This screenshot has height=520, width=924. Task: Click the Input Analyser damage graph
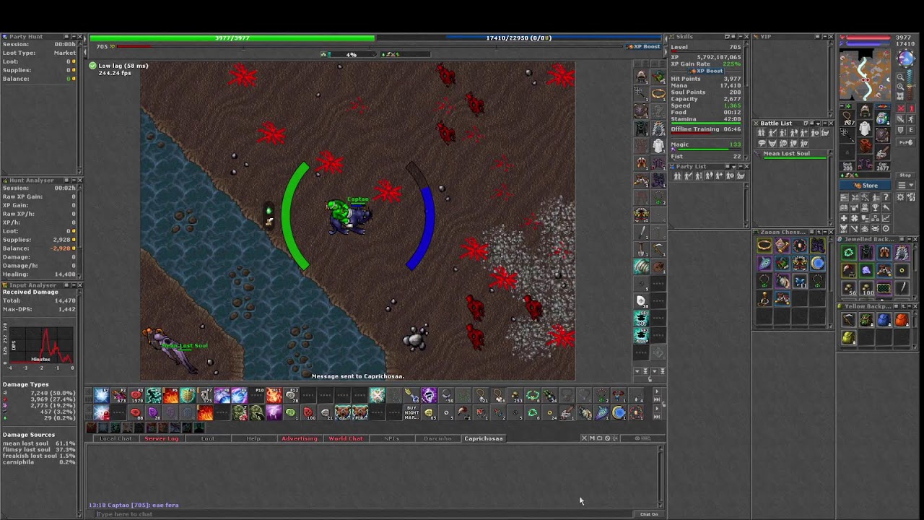(x=41, y=344)
